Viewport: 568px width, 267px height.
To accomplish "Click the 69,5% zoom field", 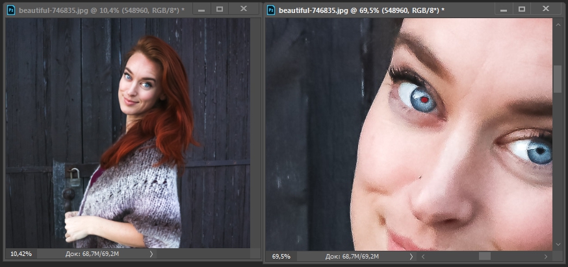I will pyautogui.click(x=281, y=257).
